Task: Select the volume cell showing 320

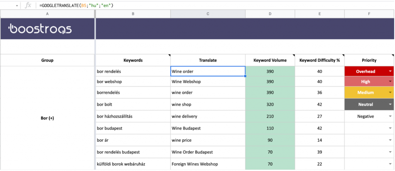Action: point(270,104)
